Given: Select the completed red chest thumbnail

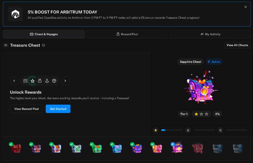Looking at the screenshot, I should click(x=15, y=148).
